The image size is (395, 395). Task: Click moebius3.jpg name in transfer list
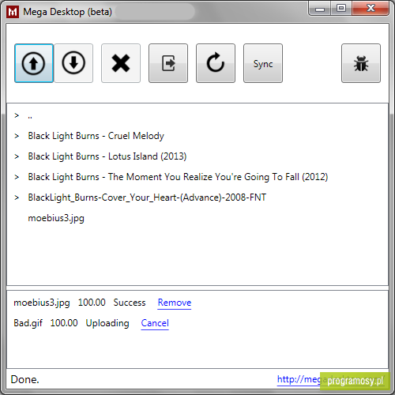click(x=42, y=303)
